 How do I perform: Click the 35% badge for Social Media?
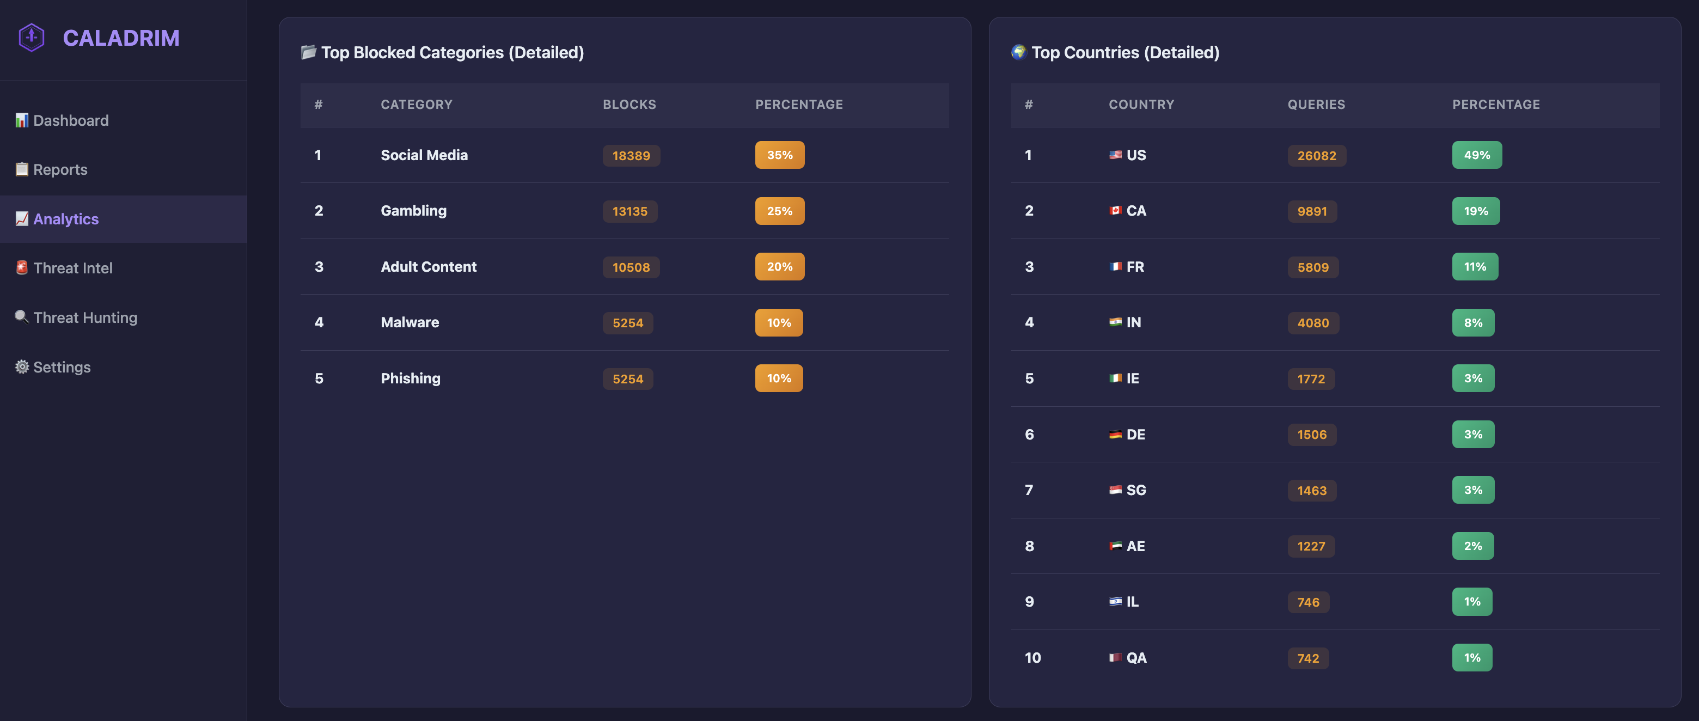click(780, 155)
